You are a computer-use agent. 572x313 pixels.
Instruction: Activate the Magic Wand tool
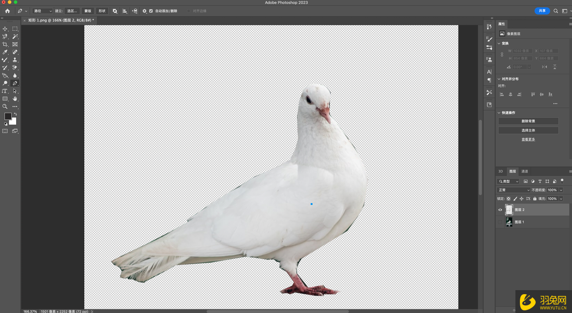point(15,36)
